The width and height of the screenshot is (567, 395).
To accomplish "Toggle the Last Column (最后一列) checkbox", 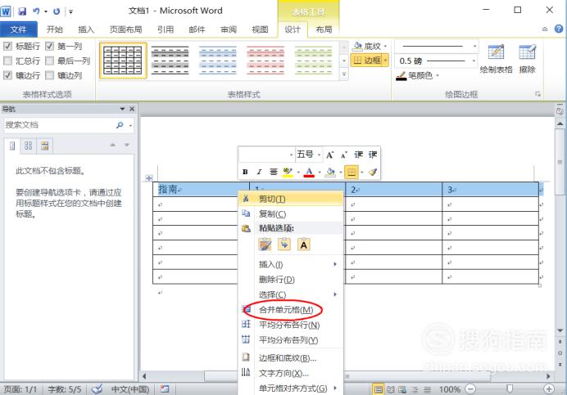I will [49, 61].
